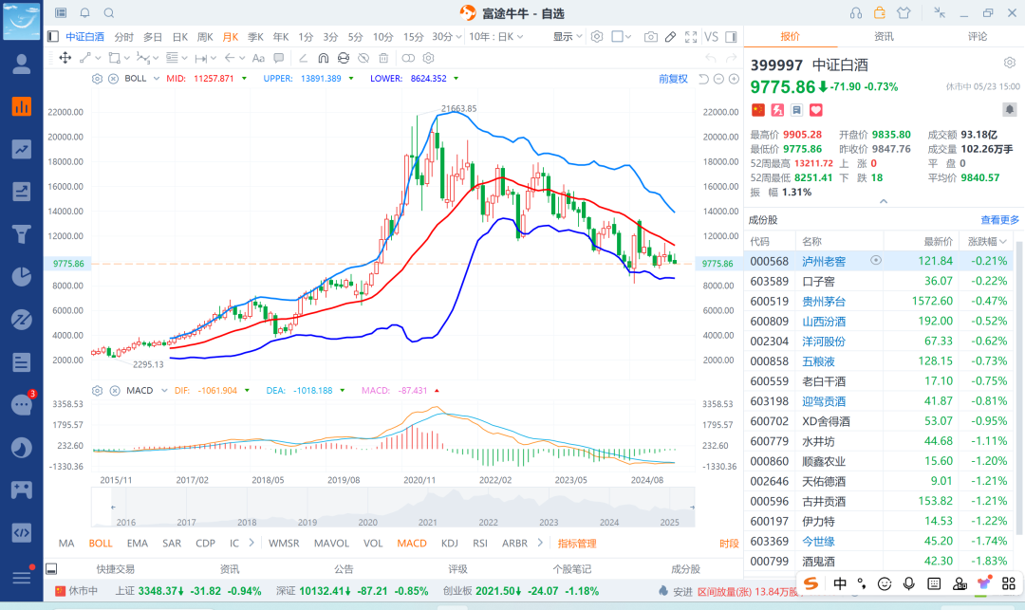Sort constituents by 涨跌幅 column header
Screen dimensions: 1025x610
click(987, 242)
